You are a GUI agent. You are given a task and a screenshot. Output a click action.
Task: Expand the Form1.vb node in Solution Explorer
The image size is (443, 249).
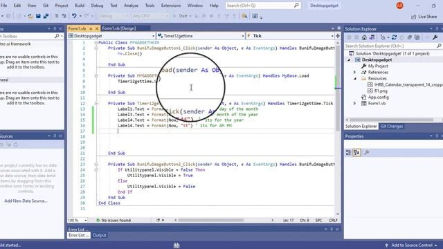(355, 103)
